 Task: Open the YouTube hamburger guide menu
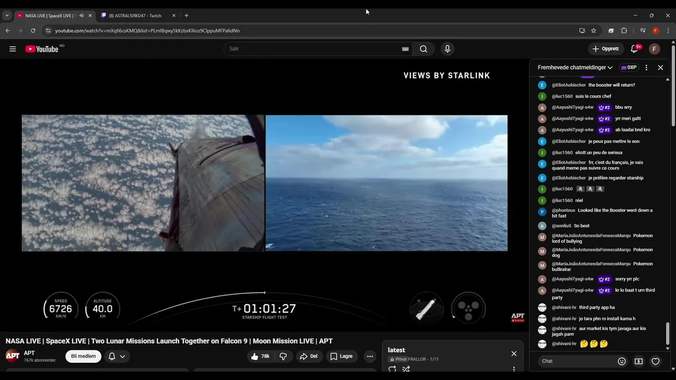coord(13,49)
